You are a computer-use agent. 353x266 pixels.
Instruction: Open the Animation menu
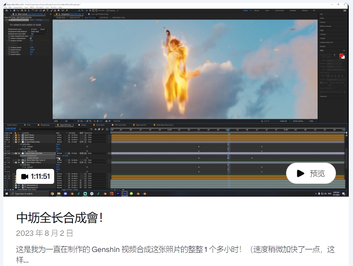coord(40,7)
